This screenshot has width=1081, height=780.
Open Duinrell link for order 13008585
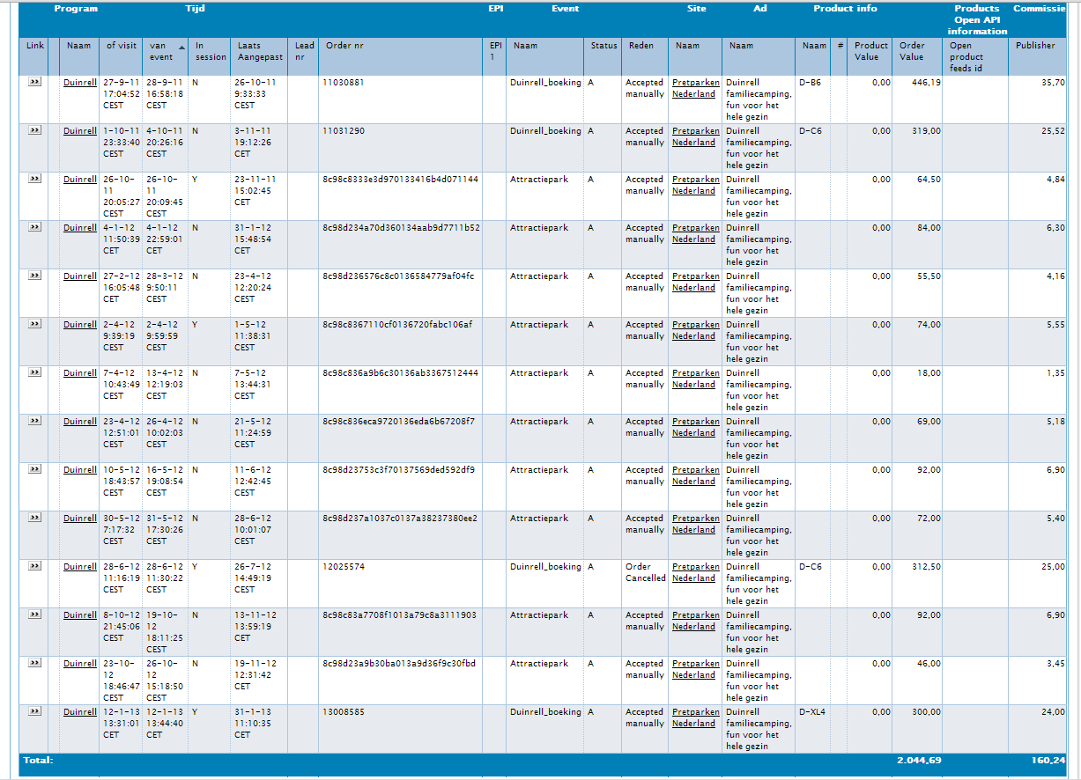[x=79, y=712]
